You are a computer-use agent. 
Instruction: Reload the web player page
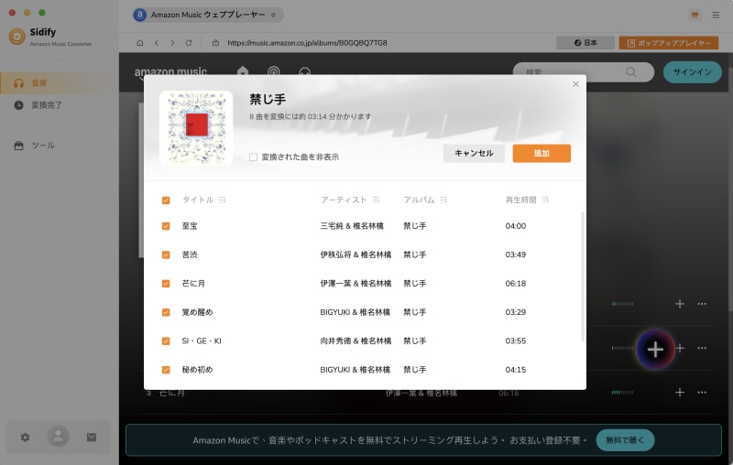pyautogui.click(x=189, y=43)
